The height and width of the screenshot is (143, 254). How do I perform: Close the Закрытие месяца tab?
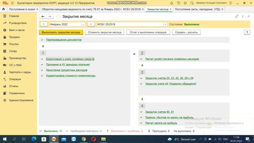pyautogui.click(x=170, y=9)
